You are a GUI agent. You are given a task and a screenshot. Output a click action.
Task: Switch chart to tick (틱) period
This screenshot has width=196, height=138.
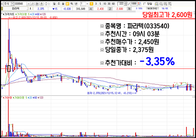click(x=72, y=4)
